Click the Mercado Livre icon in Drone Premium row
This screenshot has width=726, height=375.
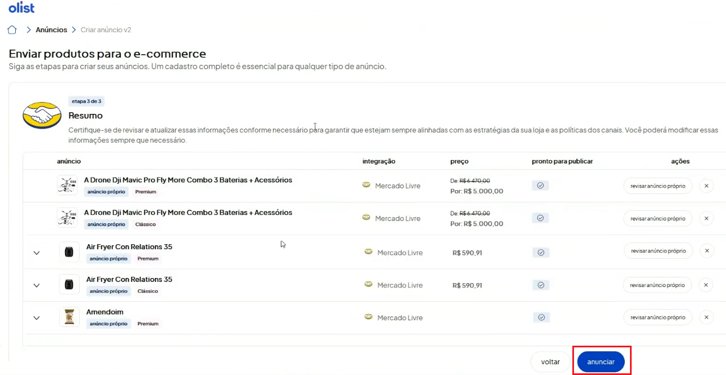tap(366, 185)
